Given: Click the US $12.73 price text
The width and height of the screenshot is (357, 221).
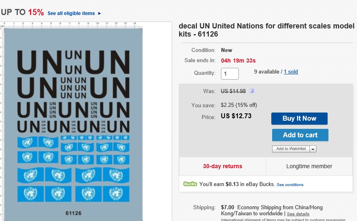Looking at the screenshot, I should pos(236,116).
